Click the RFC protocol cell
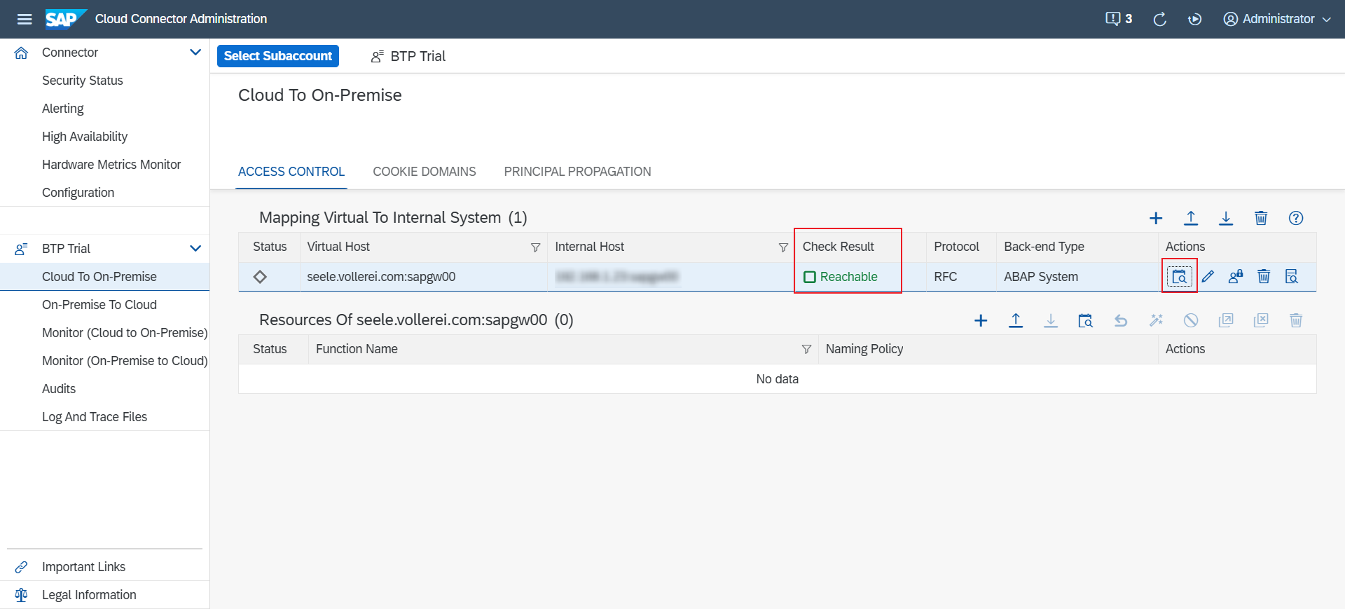Screen dimensions: 1345x609 click(946, 277)
